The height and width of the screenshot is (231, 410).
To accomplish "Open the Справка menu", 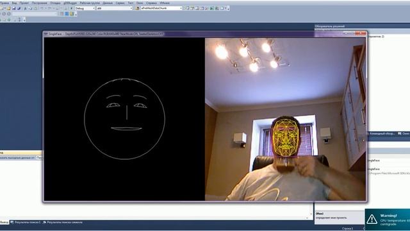I will (x=151, y=3).
